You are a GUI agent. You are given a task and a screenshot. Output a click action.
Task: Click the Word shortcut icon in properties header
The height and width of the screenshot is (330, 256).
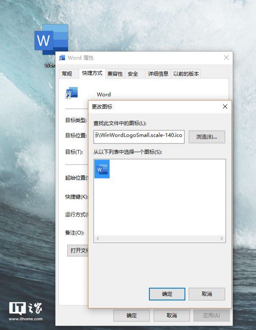(72, 92)
